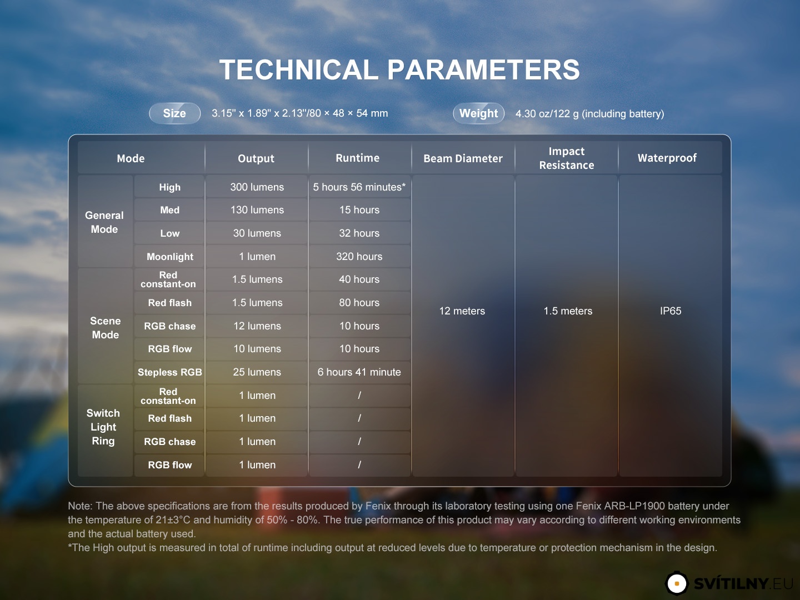This screenshot has height=600, width=800.
Task: Click the 12 meters beam diameter value
Action: tap(462, 311)
